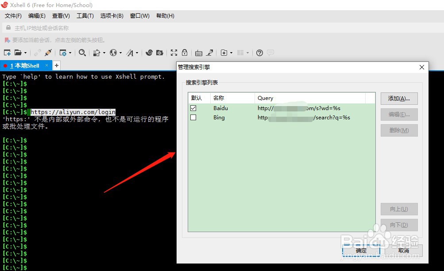This screenshot has width=444, height=271.
Task: Expand the Properties icon dropdown arrow
Action: 70,53
